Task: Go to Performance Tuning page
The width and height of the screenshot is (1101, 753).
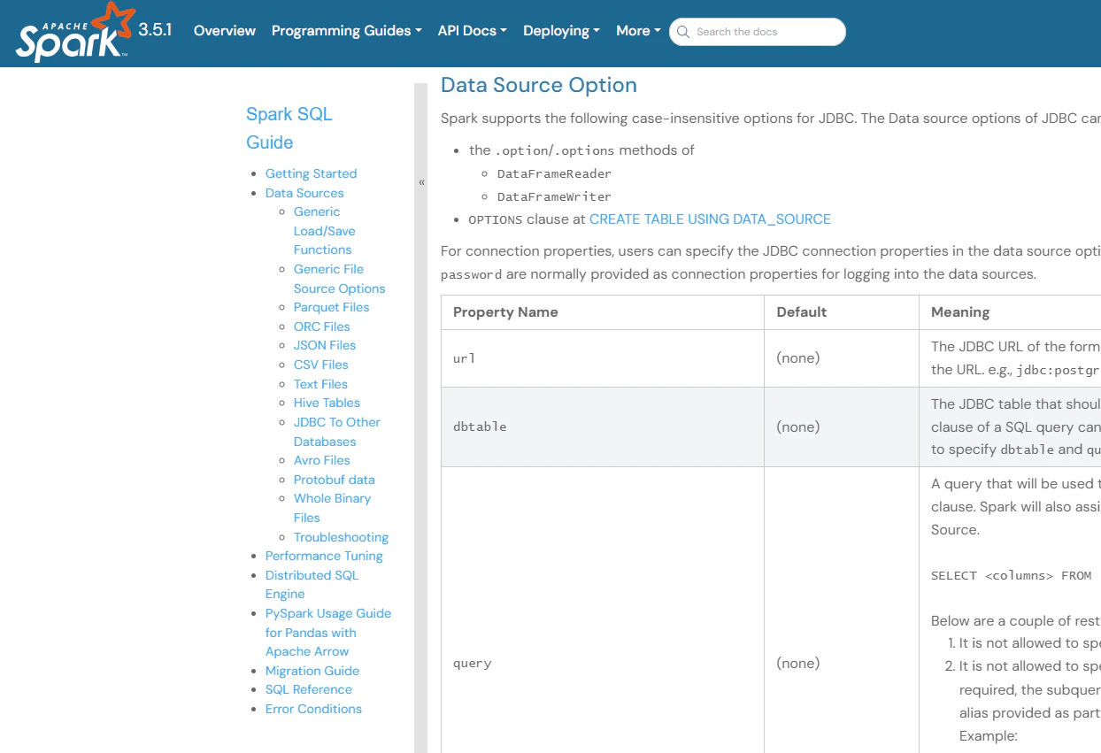Action: 324,556
